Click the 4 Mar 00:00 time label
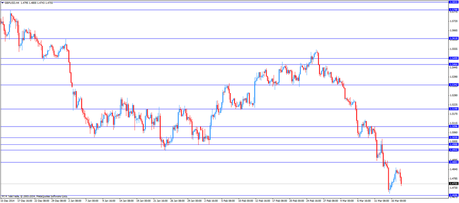Screen dimensions: 459x203 click(348, 201)
